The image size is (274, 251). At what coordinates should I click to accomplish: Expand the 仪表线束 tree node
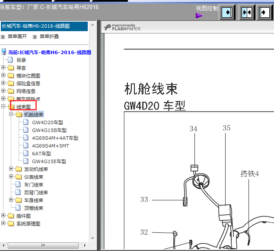(11, 177)
